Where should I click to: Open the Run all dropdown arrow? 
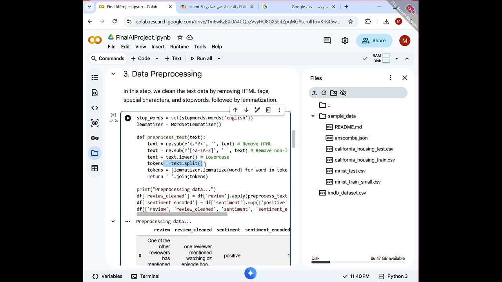pos(219,58)
